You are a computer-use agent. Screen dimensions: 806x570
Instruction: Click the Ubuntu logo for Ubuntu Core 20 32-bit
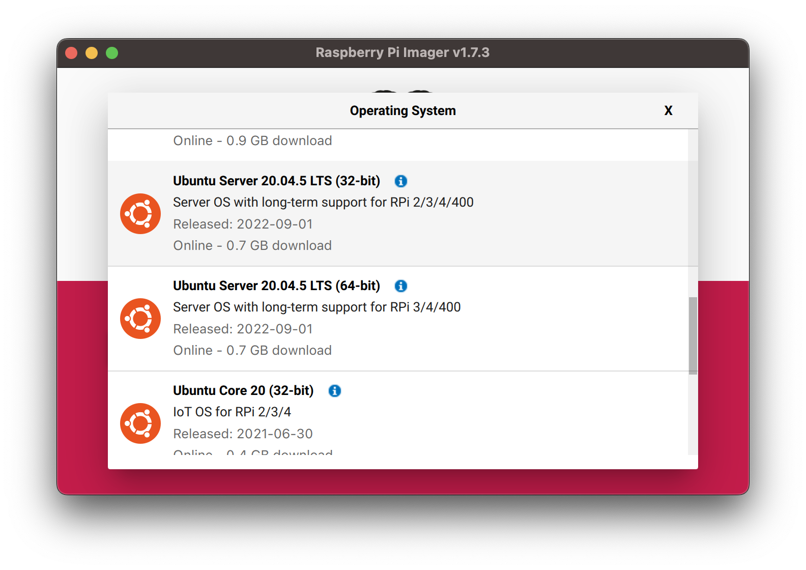pos(140,423)
